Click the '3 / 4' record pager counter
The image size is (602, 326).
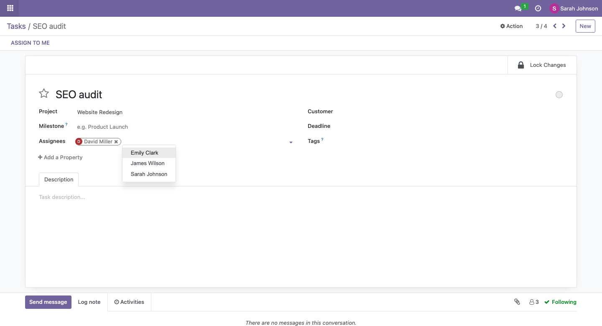541,26
